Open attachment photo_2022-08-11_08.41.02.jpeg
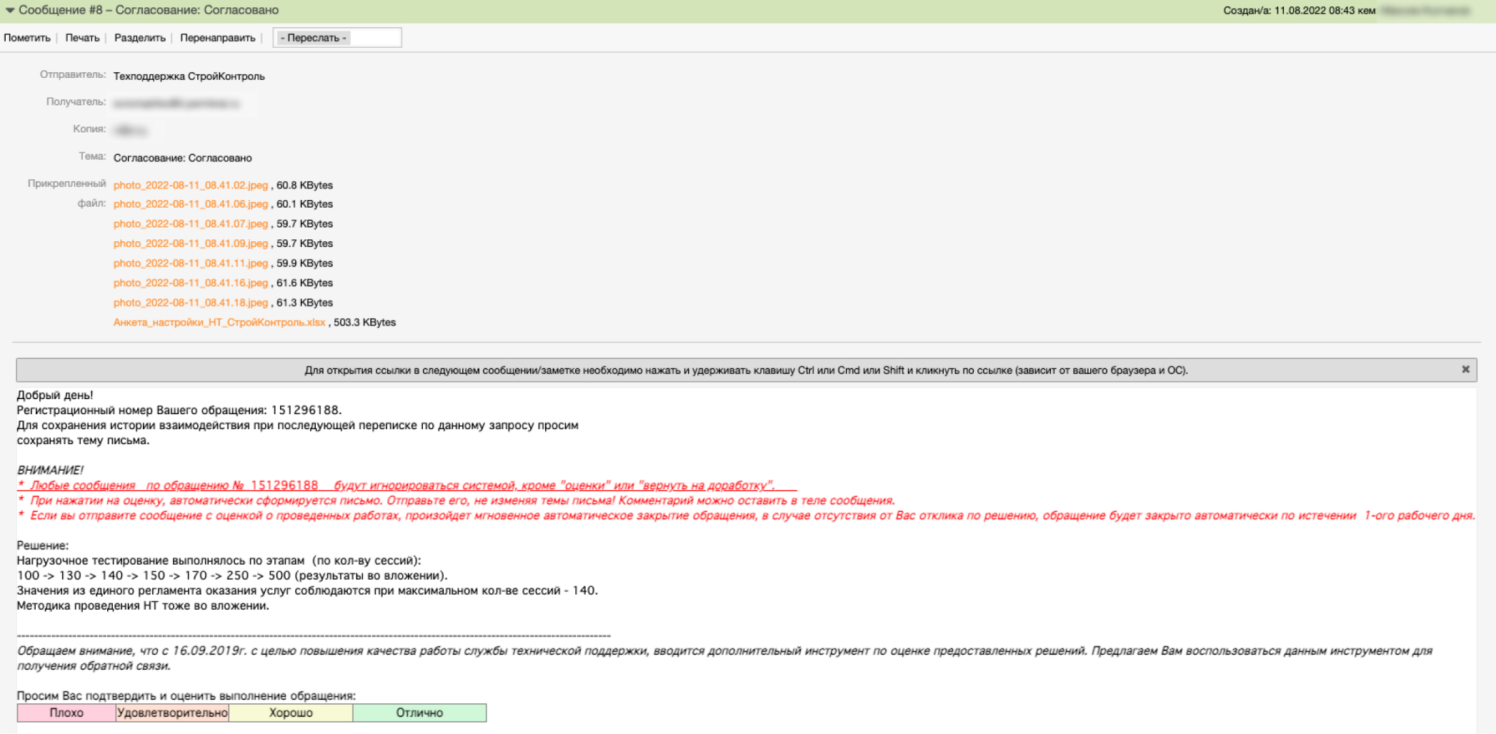This screenshot has width=1496, height=734. coord(190,185)
